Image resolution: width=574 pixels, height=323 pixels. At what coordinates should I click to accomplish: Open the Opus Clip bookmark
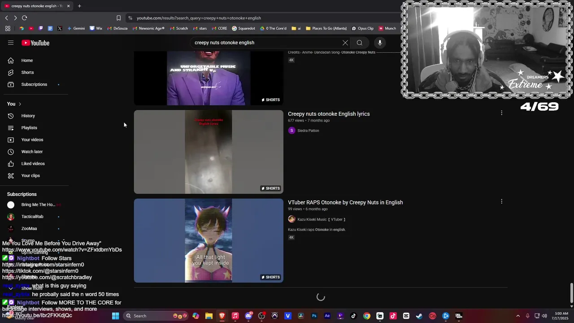tap(363, 28)
